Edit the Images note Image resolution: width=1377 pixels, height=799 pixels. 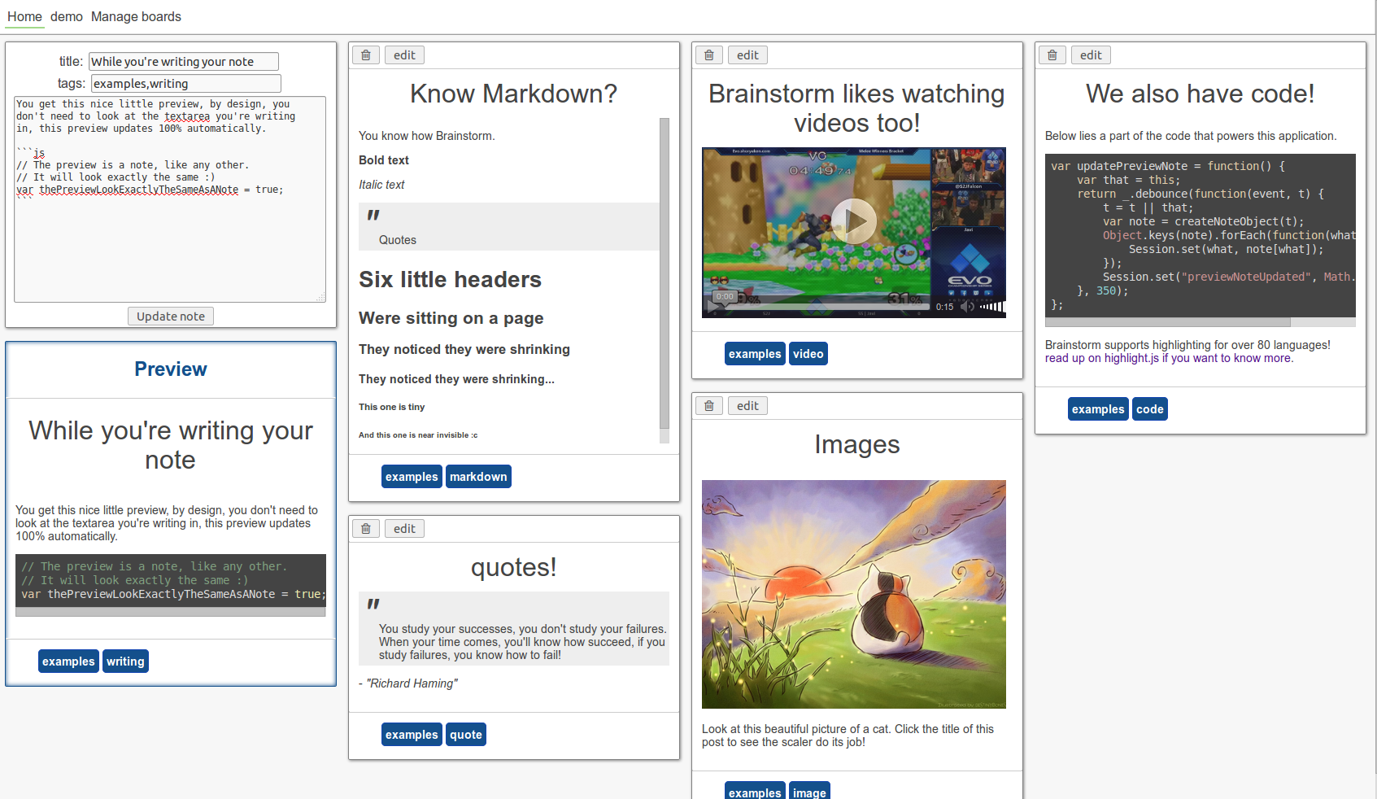747,406
